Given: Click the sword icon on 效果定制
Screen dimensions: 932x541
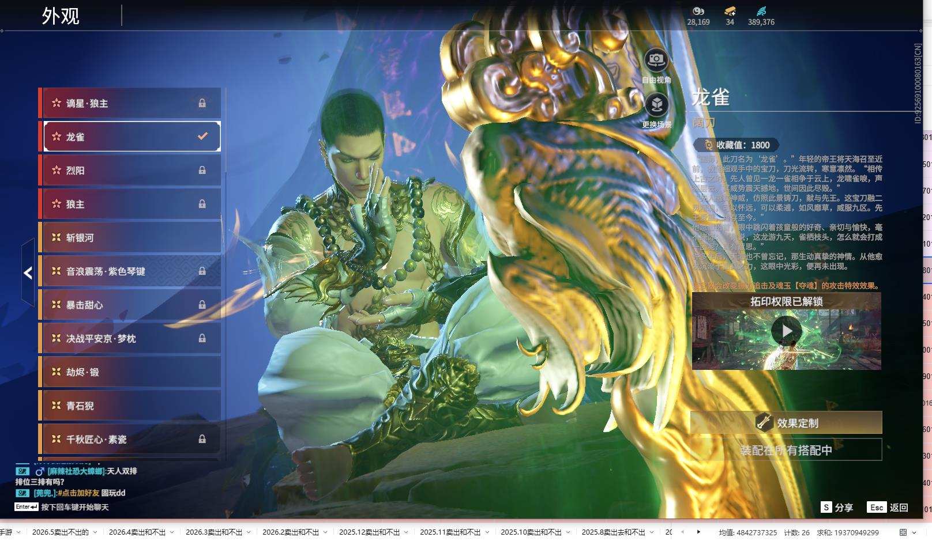Looking at the screenshot, I should [x=764, y=422].
